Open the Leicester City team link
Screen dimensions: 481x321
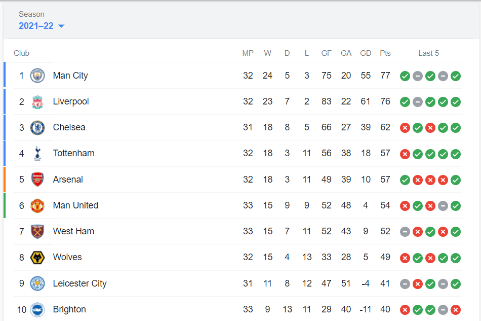click(79, 283)
